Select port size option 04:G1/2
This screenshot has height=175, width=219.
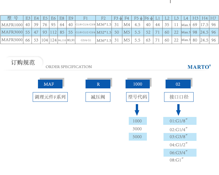178,145
